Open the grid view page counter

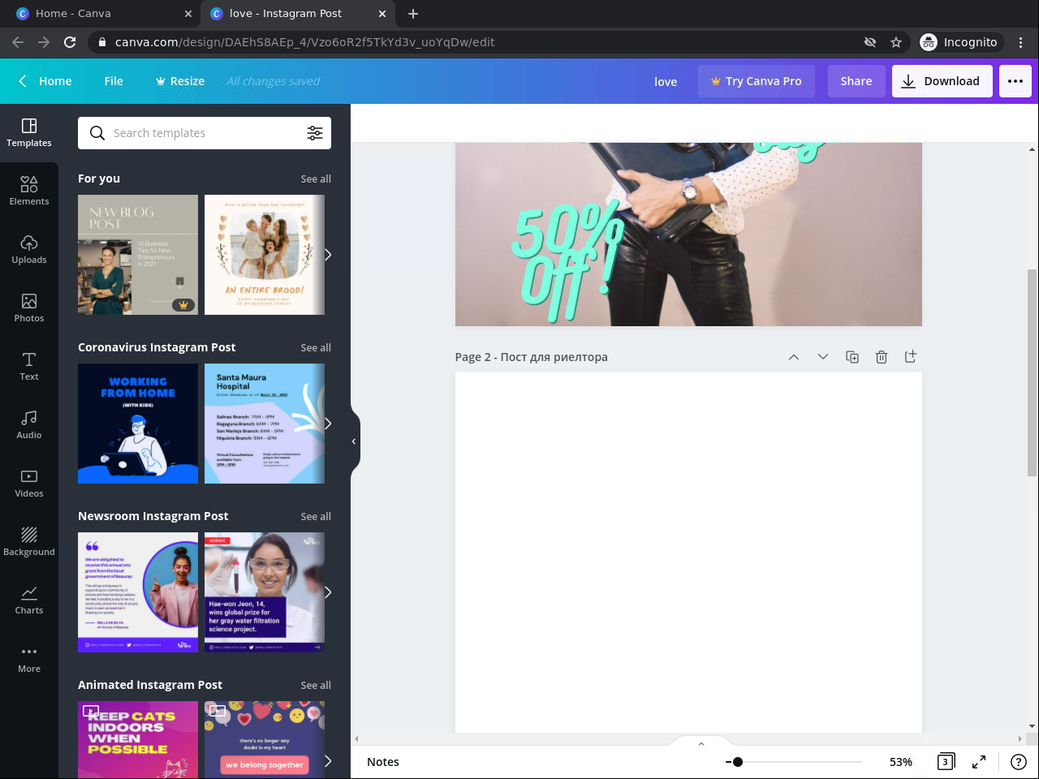tap(946, 762)
